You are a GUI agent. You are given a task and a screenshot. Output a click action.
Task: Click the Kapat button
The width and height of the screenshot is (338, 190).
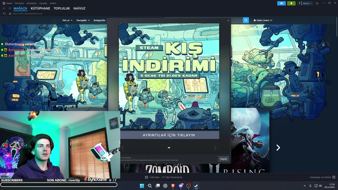(224, 159)
